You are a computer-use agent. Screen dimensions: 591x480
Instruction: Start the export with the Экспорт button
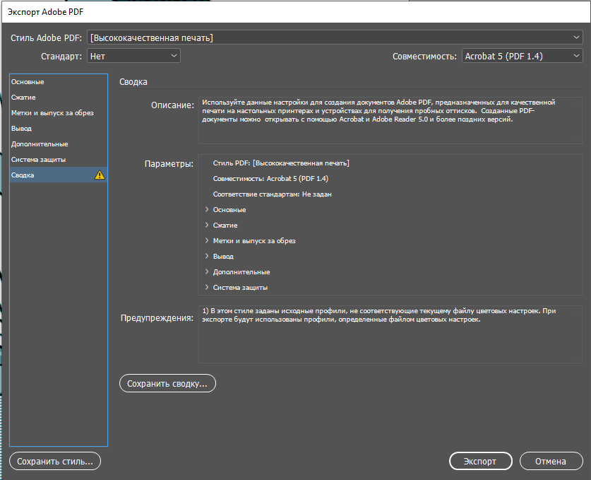coord(480,461)
